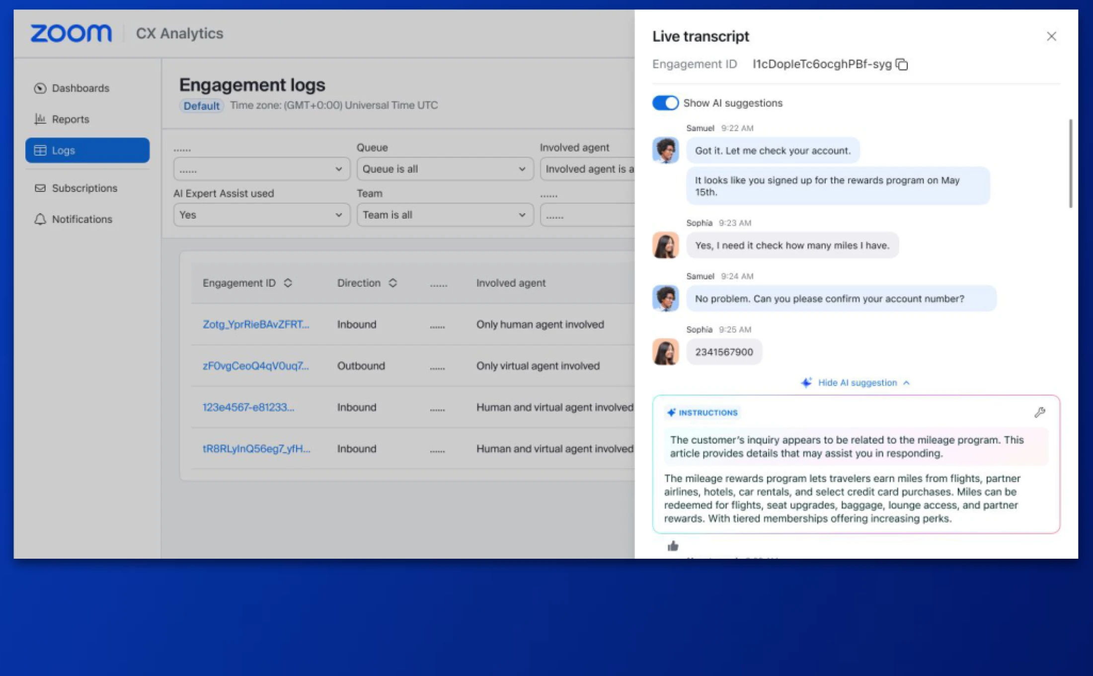Open engagement 123e4567-e81233...
Image resolution: width=1093 pixels, height=676 pixels.
[x=248, y=408]
